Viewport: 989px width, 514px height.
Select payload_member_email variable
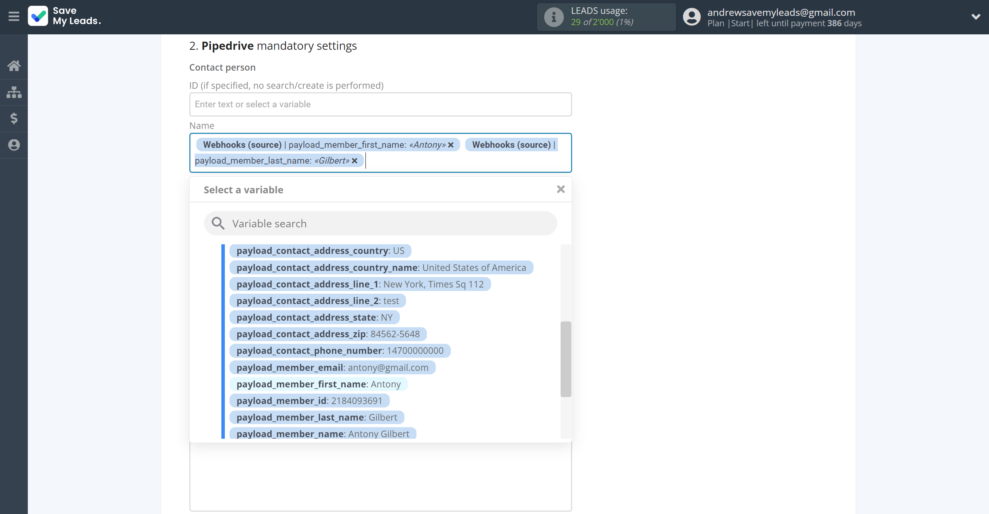click(x=332, y=368)
